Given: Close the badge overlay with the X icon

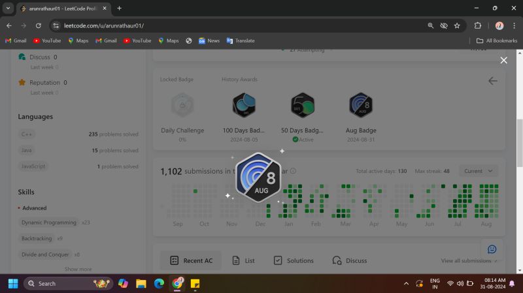Looking at the screenshot, I should pyautogui.click(x=503, y=60).
